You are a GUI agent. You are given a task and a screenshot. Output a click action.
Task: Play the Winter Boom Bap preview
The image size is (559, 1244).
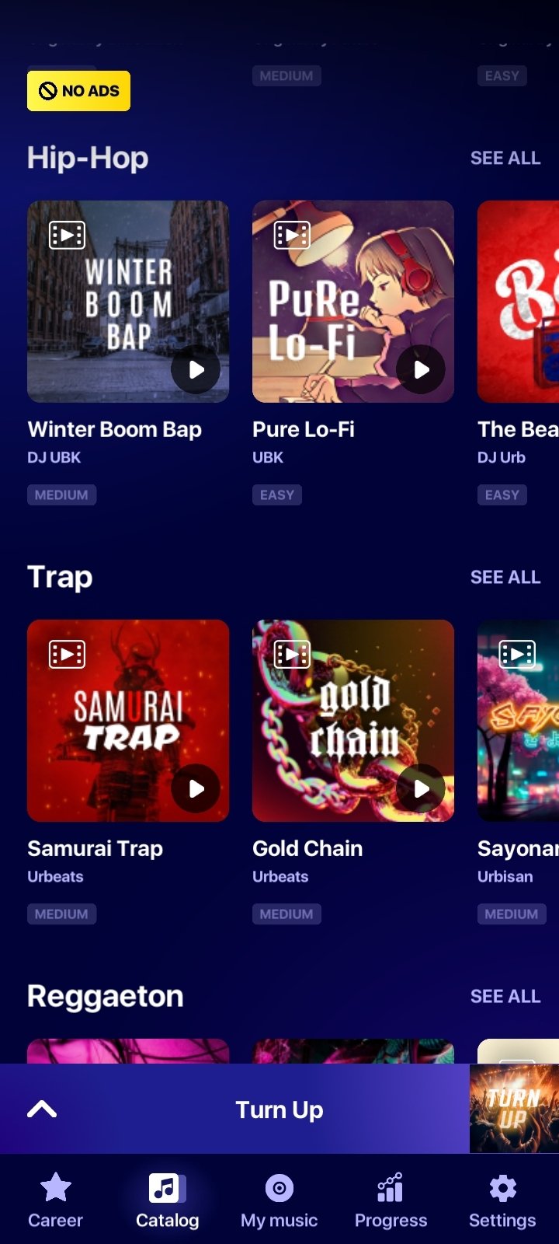pyautogui.click(x=196, y=369)
